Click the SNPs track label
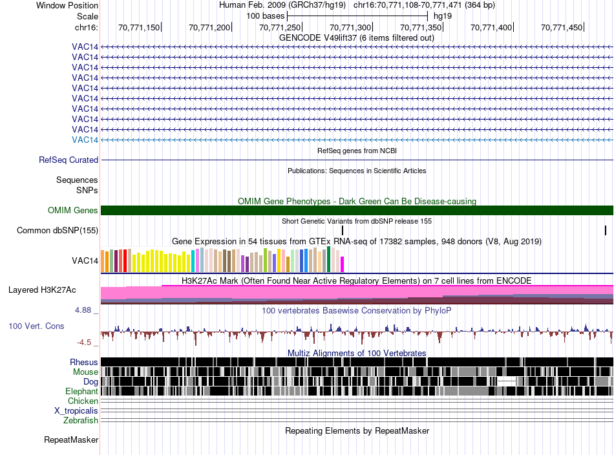This screenshot has width=614, height=455. [x=87, y=190]
